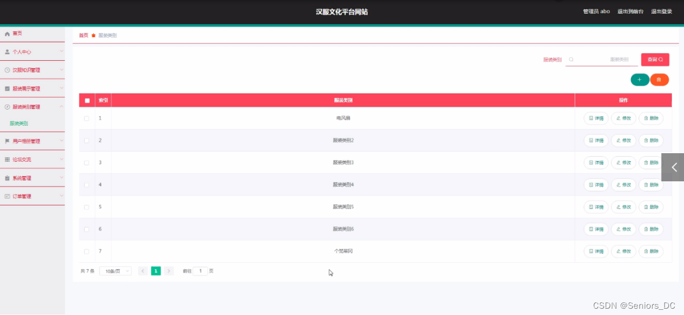Click 修改 for the 电风扇 row
The image size is (684, 315).
click(x=624, y=118)
